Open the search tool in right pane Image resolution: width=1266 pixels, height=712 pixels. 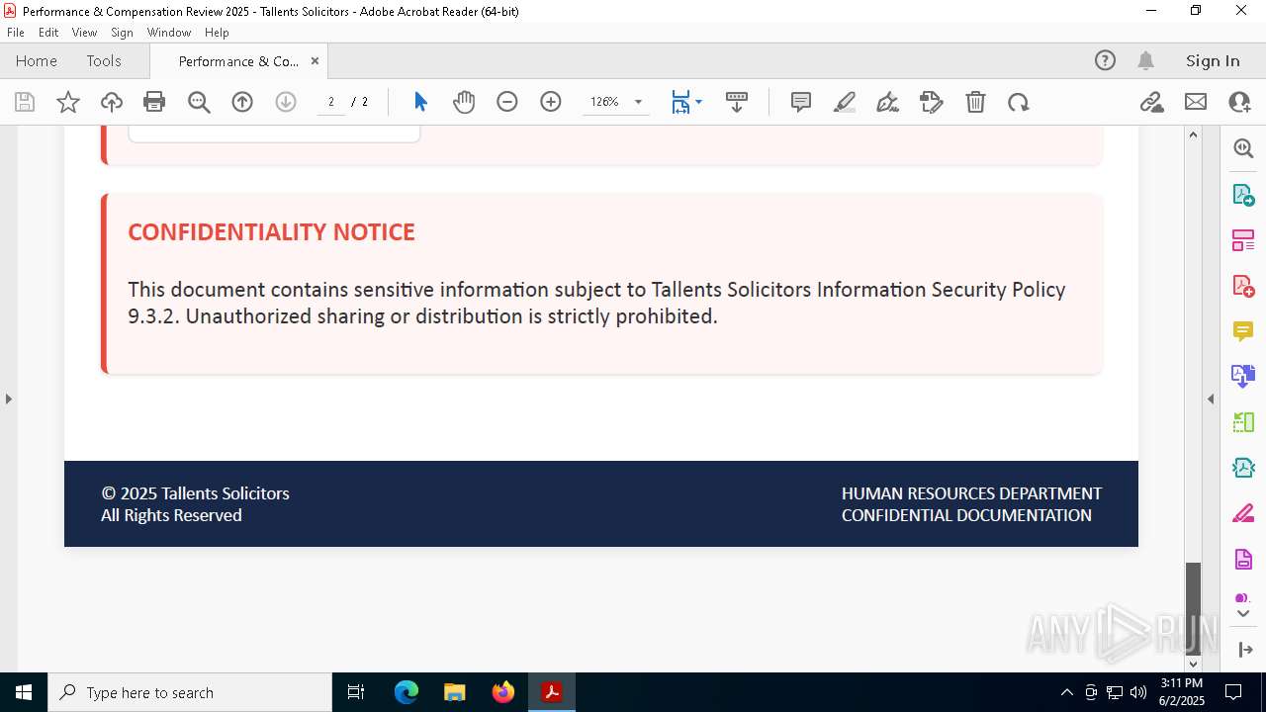pyautogui.click(x=1243, y=148)
